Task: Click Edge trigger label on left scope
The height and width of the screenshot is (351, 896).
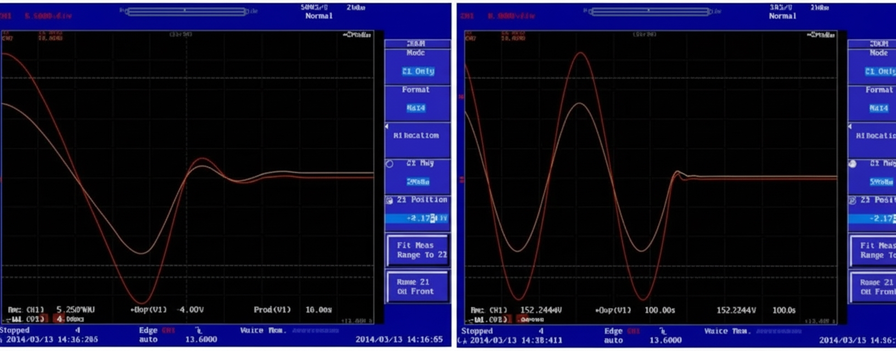Action: coord(148,330)
